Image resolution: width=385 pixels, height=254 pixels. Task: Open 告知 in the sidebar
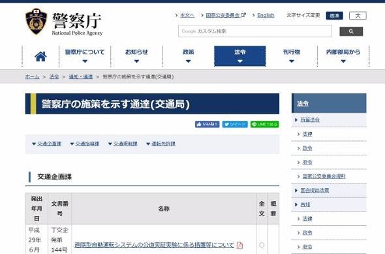pyautogui.click(x=305, y=204)
